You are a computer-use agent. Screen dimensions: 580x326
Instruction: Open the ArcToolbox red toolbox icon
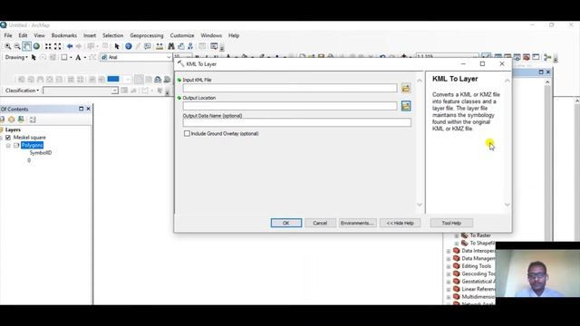pos(526,57)
